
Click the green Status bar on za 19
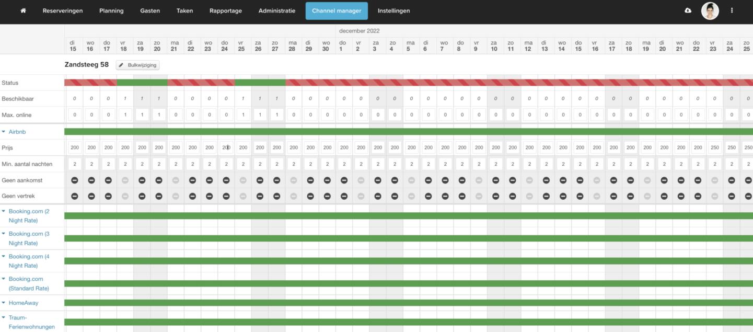[x=142, y=83]
